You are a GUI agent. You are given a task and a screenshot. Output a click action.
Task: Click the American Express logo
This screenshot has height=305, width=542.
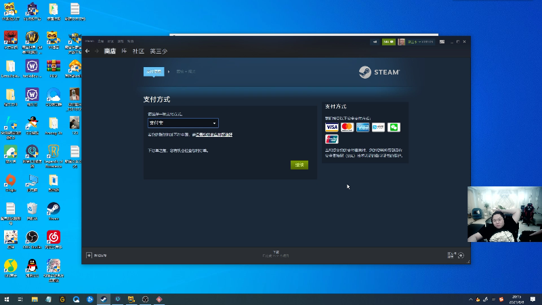[x=362, y=127]
